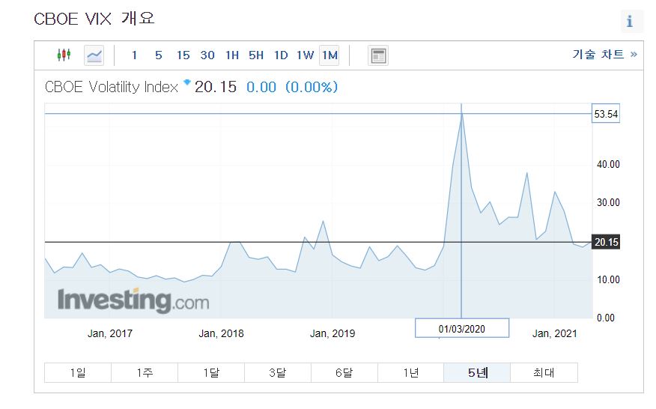Viewport: 656px width, 409px height.
Task: Choose the 1H interval
Action: click(232, 55)
